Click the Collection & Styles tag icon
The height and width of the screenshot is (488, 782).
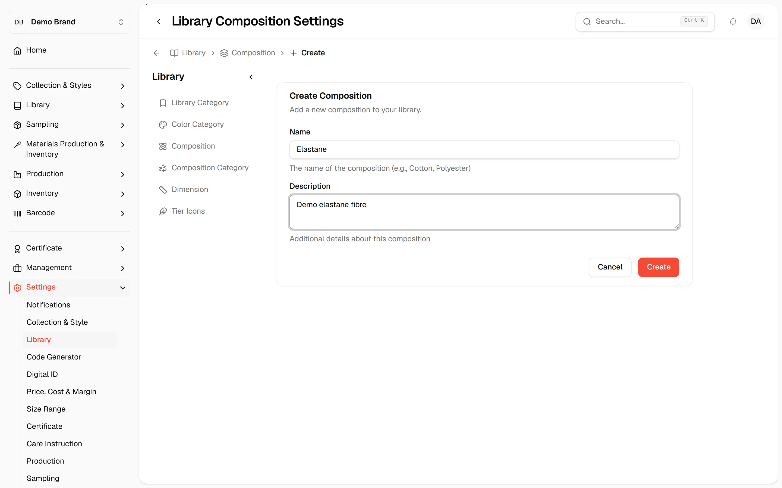[17, 86]
